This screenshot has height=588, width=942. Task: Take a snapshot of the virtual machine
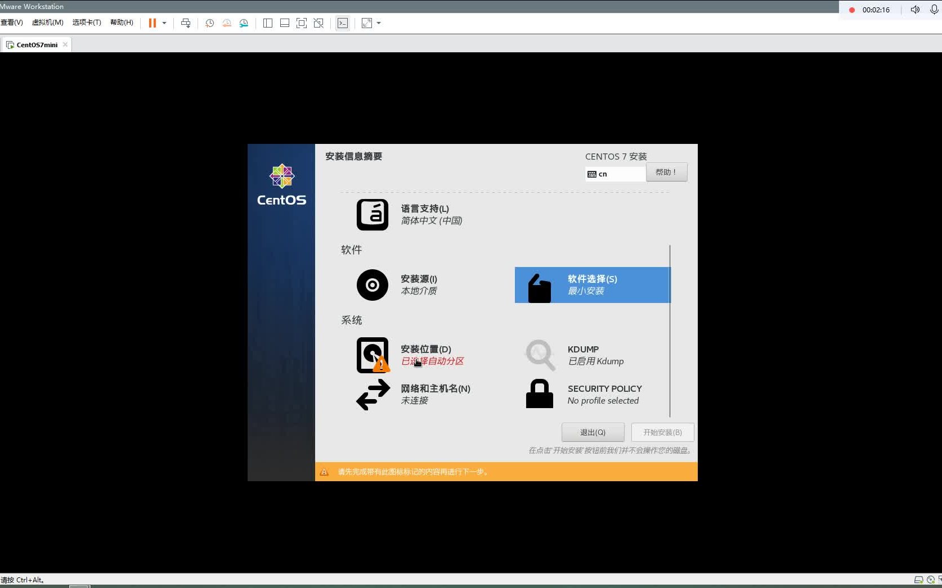click(x=209, y=23)
